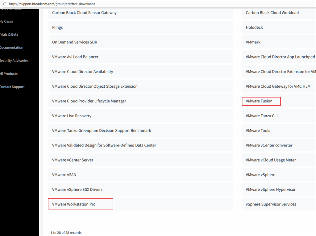This screenshot has height=236, width=316.
Task: Open VMware vSphere Hypervisor link
Action: coord(270,190)
